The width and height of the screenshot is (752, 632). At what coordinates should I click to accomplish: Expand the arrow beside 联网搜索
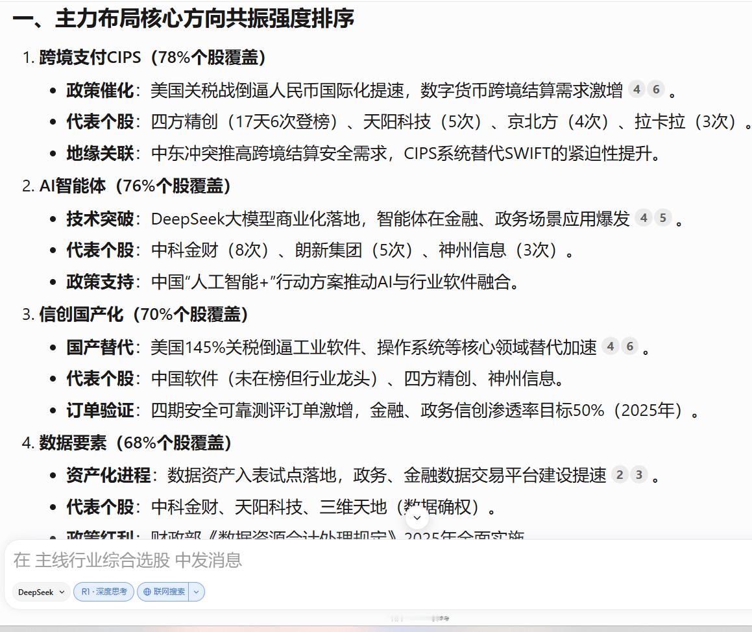(197, 592)
